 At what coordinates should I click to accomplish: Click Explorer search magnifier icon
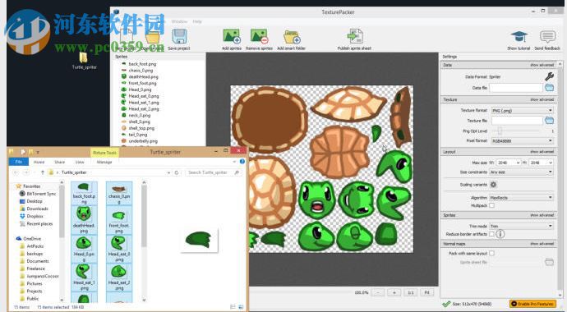click(237, 172)
